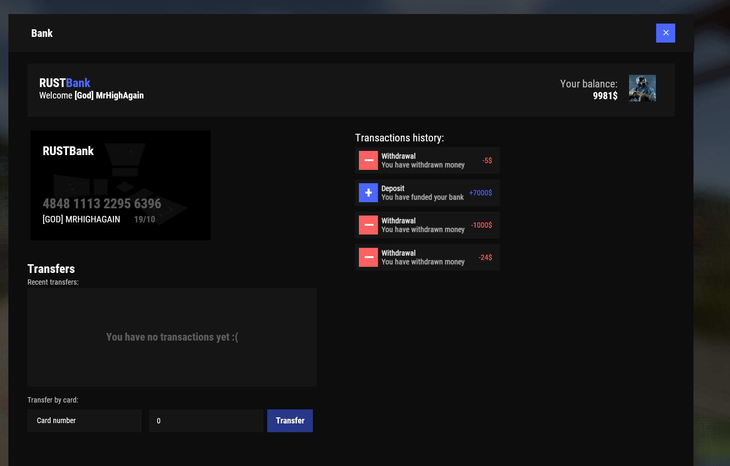Close the Bank window with the X button
This screenshot has width=730, height=466.
coord(665,33)
